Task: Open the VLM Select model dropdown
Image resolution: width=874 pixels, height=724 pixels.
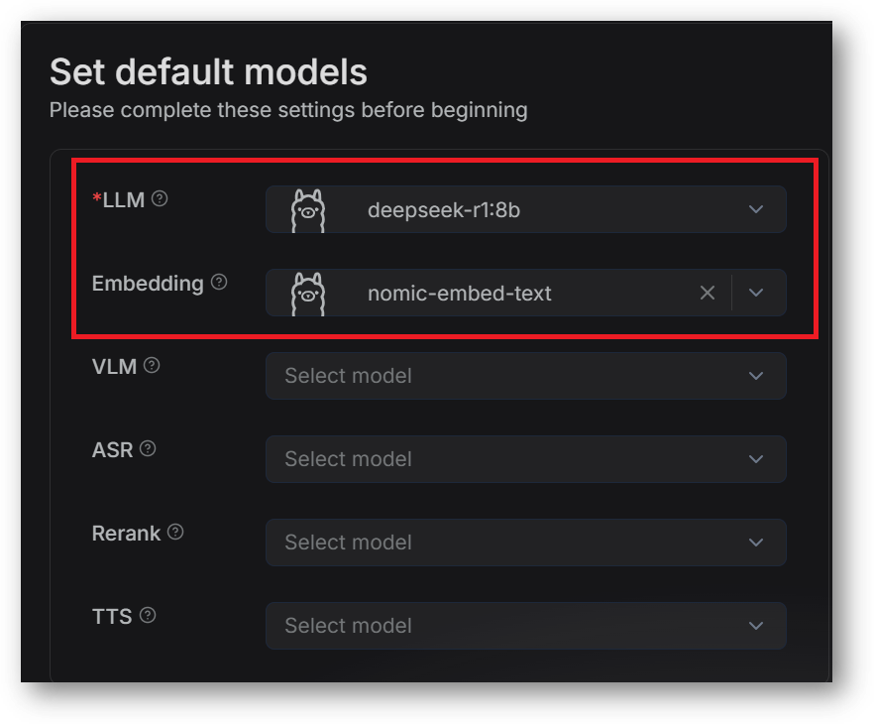Action: (x=525, y=376)
